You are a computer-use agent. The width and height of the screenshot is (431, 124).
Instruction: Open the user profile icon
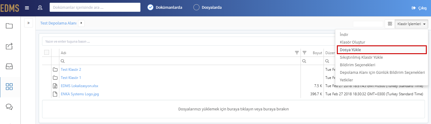pos(40,8)
